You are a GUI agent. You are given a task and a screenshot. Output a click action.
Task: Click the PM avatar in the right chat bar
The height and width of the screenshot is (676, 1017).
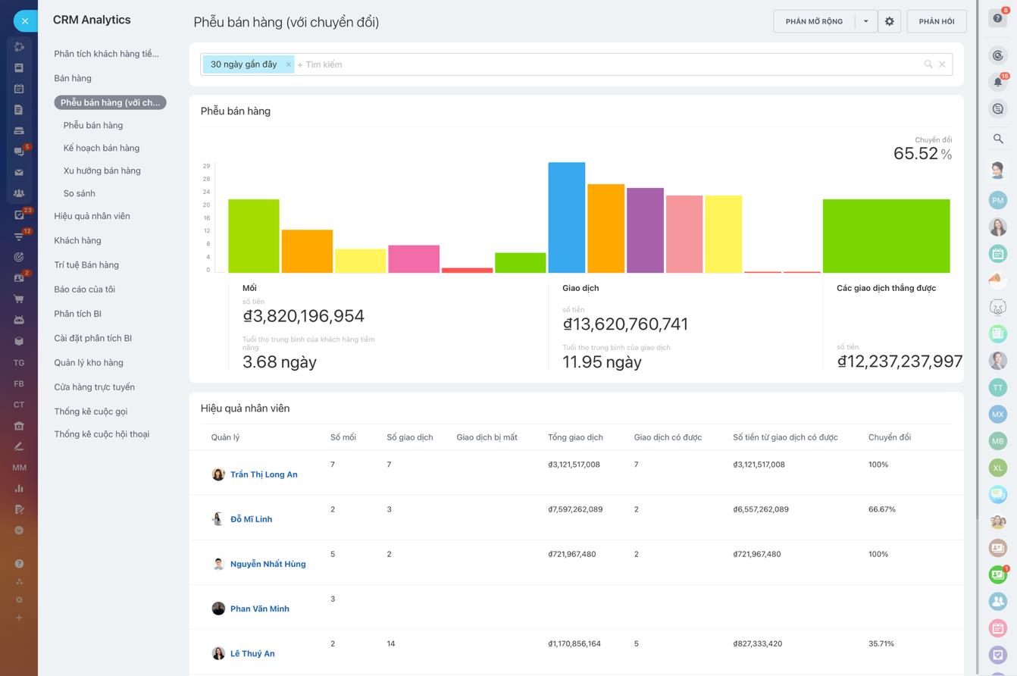(997, 199)
